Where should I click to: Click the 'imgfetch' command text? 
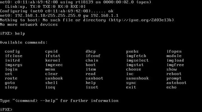136,56
